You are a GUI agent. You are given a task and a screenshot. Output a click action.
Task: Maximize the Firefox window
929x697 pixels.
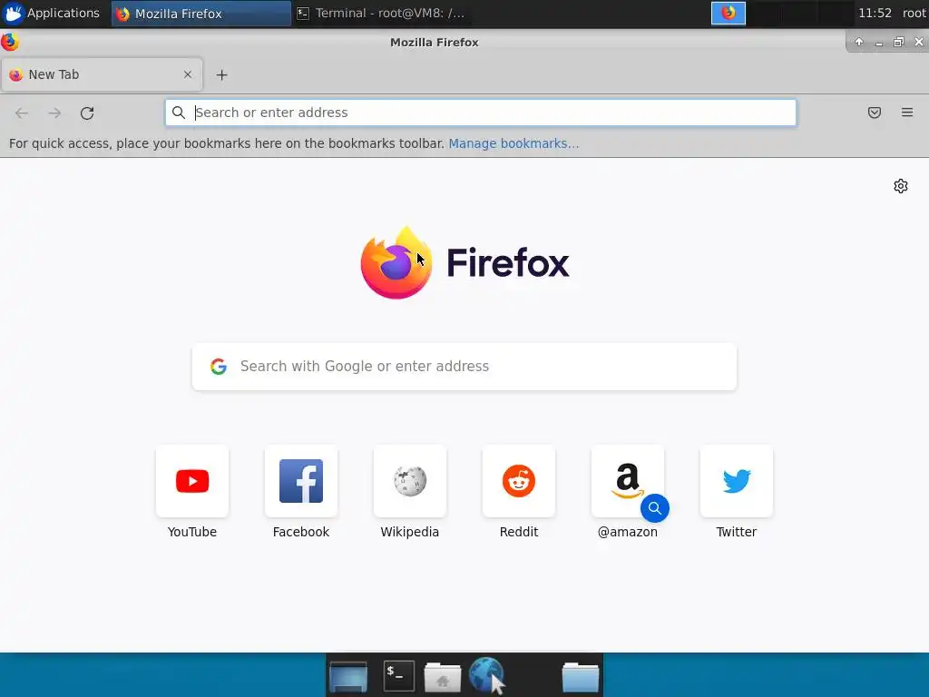(x=899, y=42)
